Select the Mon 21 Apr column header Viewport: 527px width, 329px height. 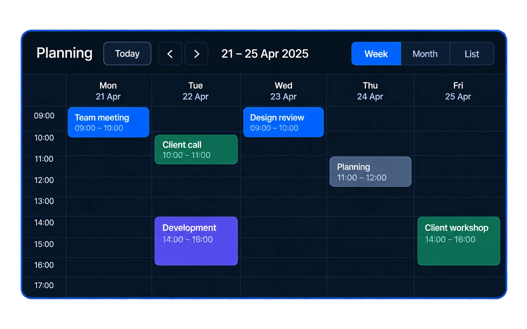pyautogui.click(x=108, y=91)
